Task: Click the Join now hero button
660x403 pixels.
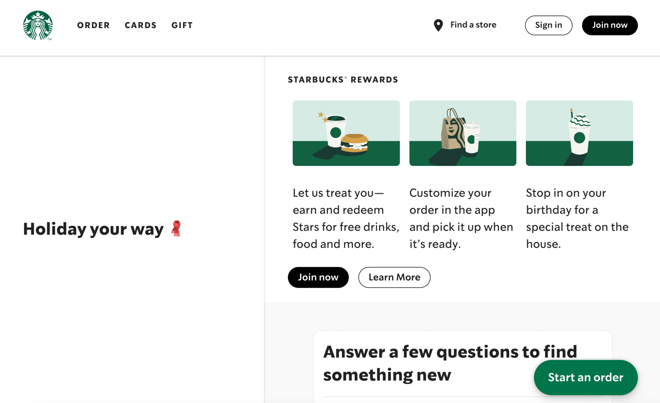Action: 317,277
